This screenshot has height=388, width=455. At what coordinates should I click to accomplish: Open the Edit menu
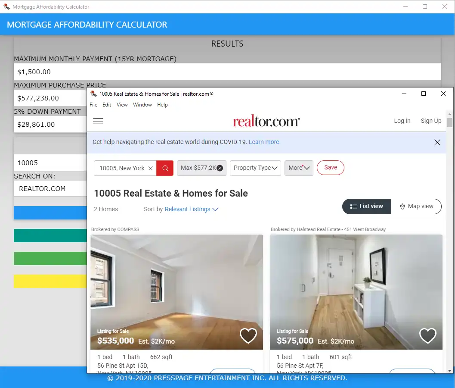tap(107, 105)
